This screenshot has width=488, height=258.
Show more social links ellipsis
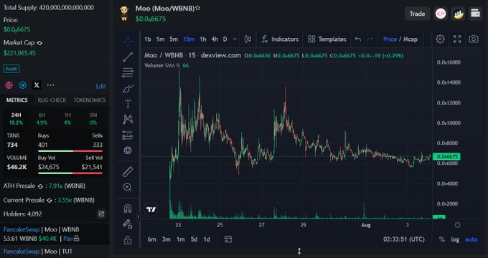pos(50,85)
